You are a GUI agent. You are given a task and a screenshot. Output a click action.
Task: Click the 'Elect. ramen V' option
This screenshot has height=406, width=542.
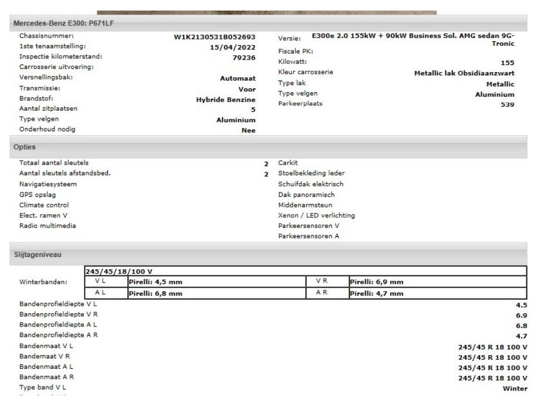pyautogui.click(x=43, y=216)
